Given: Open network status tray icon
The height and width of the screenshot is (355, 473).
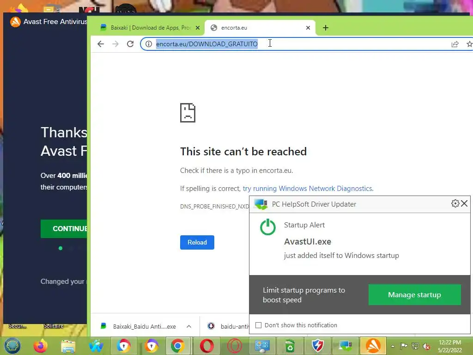Looking at the screenshot, I should (x=415, y=346).
